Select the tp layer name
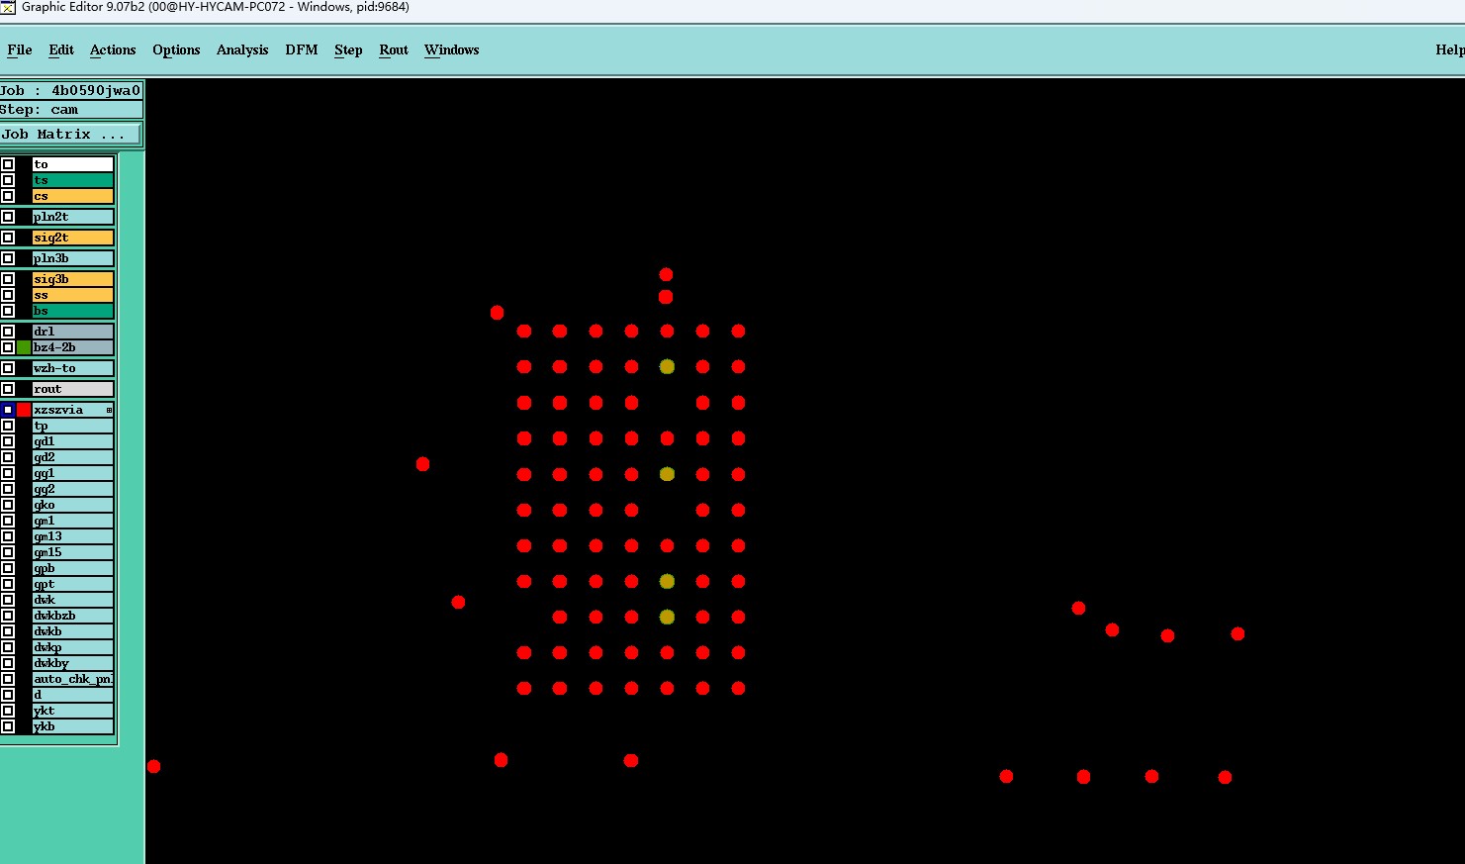Image resolution: width=1465 pixels, height=864 pixels. pyautogui.click(x=73, y=426)
